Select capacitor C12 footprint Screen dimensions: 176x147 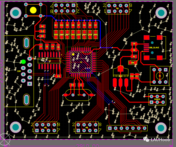pos(42,31)
